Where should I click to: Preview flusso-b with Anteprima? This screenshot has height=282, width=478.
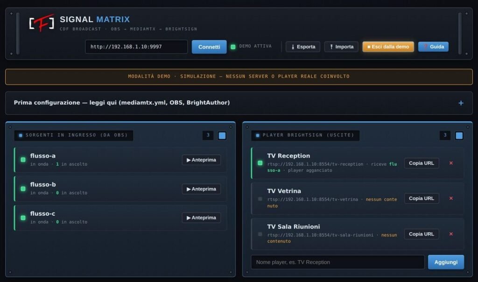click(201, 189)
